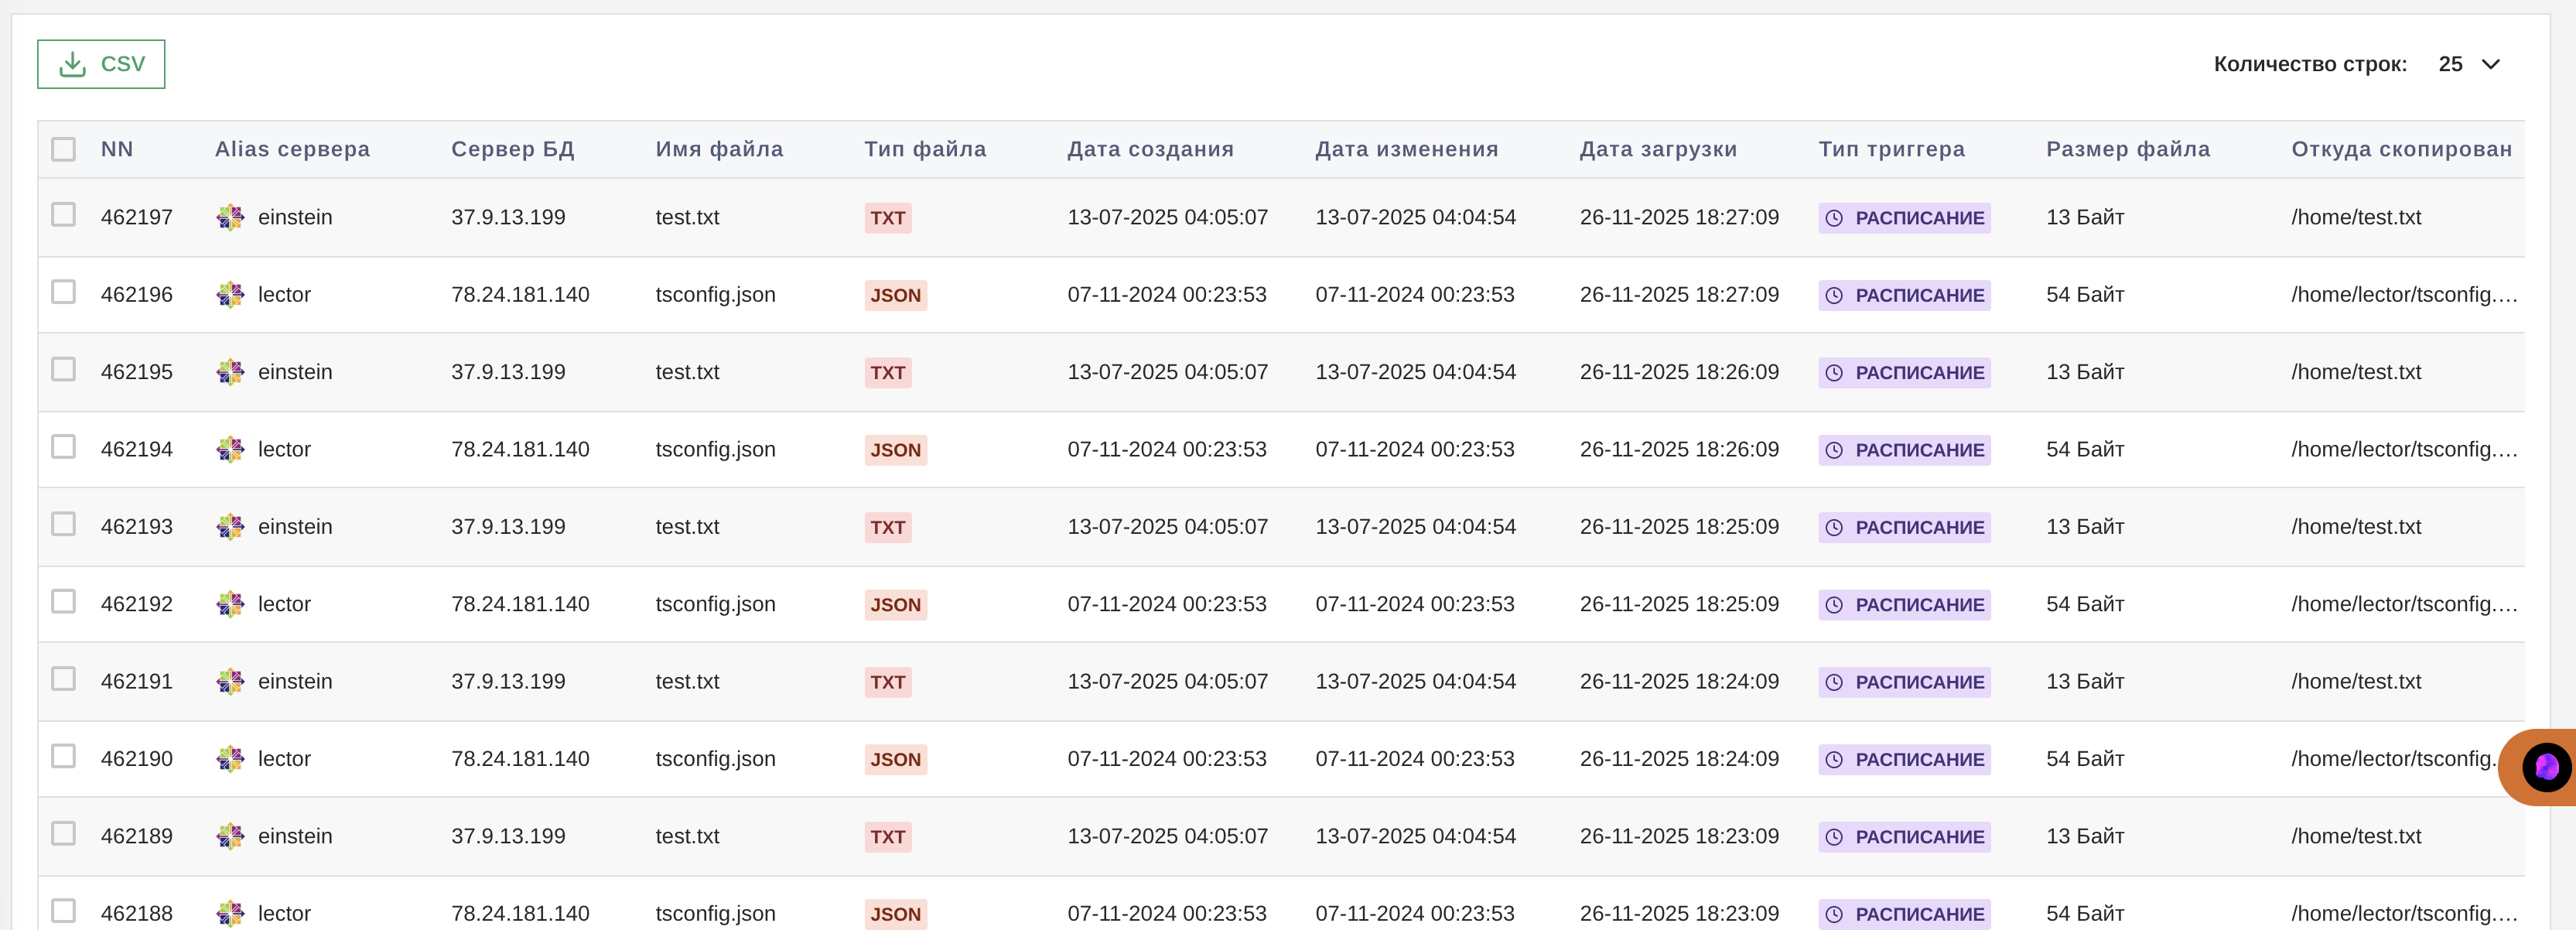The image size is (2576, 930).
Task: Click the JSON file type badge in row 462192
Action: coord(895,605)
